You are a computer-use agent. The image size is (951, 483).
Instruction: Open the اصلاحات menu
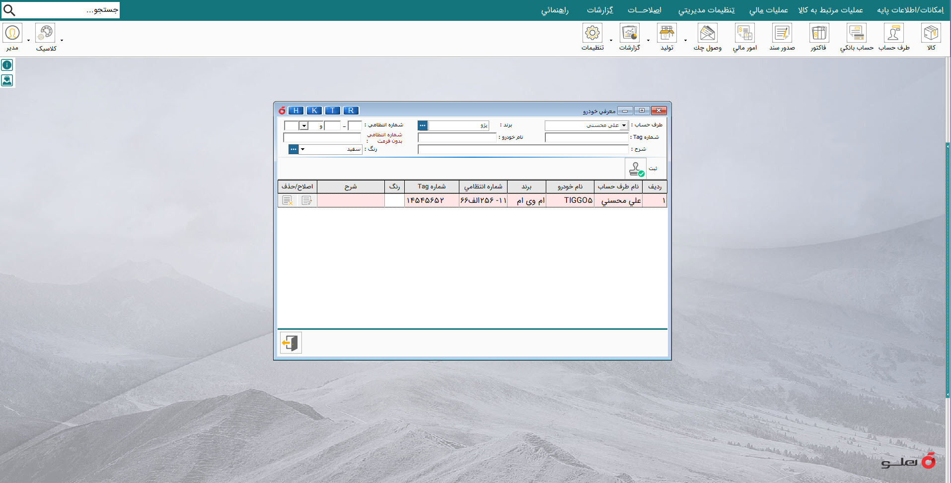pyautogui.click(x=644, y=10)
